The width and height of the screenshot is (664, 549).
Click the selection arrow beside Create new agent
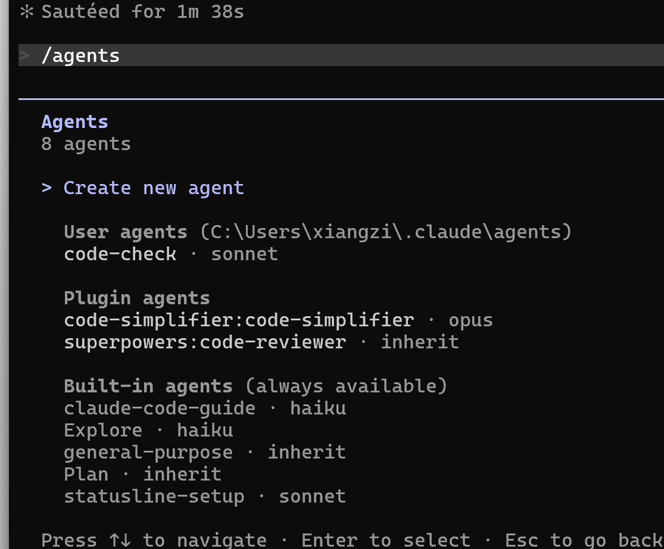tap(46, 188)
